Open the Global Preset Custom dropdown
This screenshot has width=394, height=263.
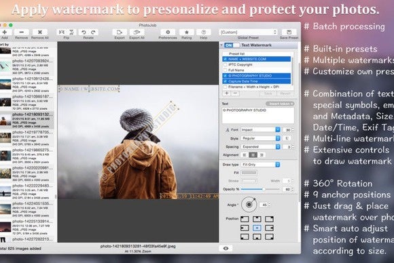(248, 32)
